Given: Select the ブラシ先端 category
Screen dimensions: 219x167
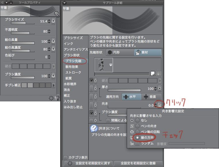Looking at the screenshot, I should pos(73,61).
